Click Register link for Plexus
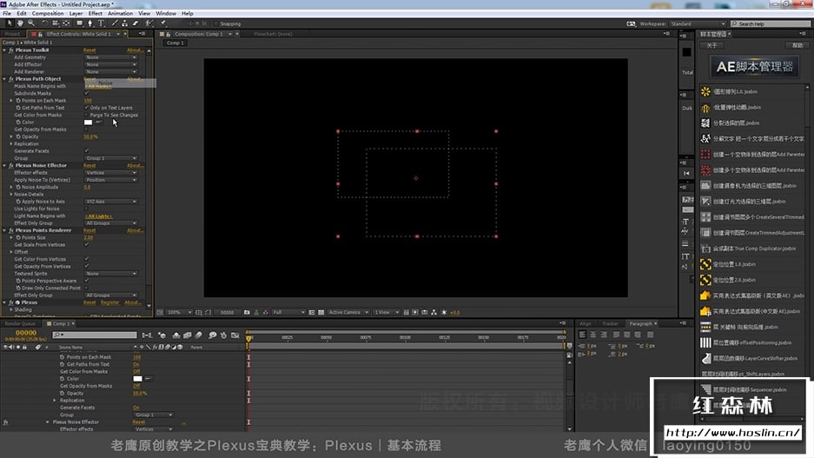 point(109,302)
